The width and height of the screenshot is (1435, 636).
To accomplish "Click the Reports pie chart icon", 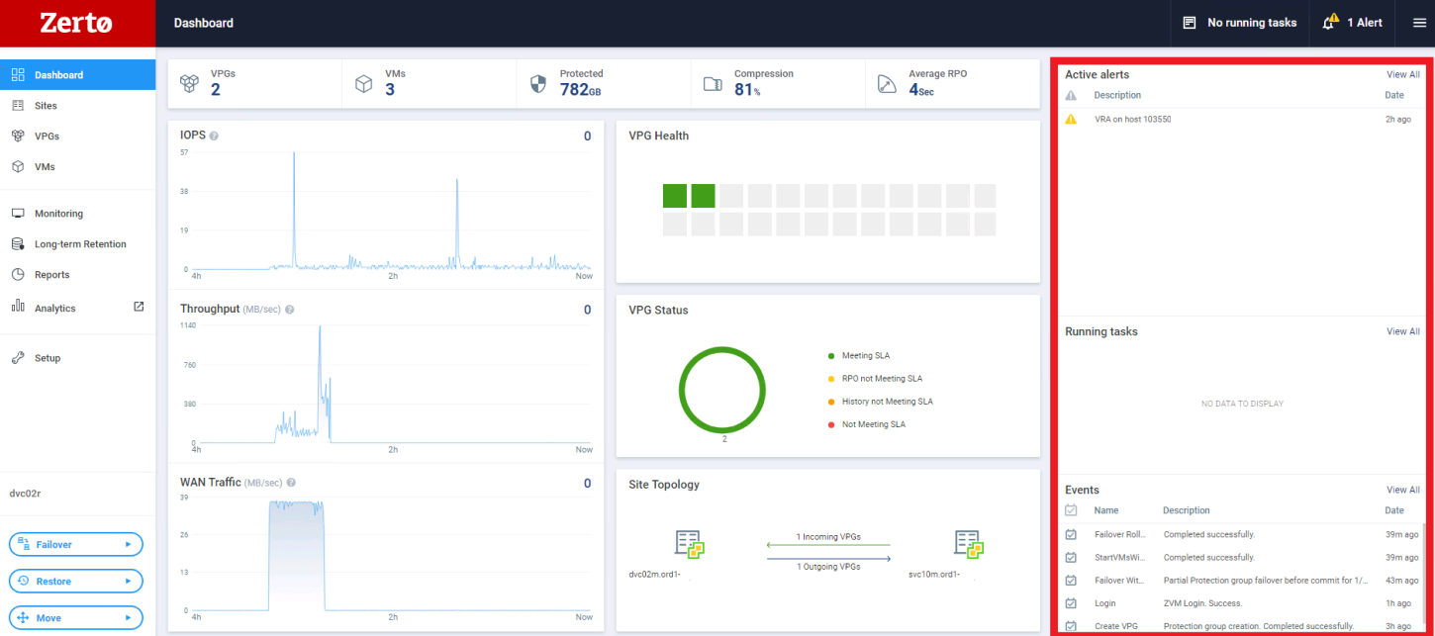I will coord(18,274).
